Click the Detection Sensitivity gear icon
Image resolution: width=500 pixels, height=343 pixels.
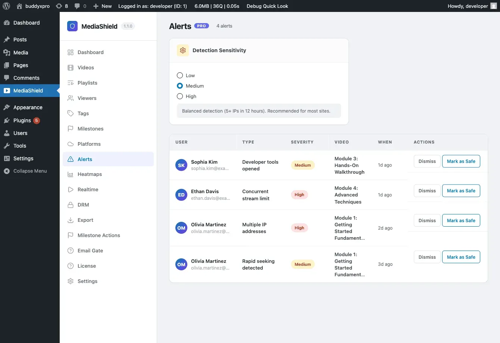[183, 50]
